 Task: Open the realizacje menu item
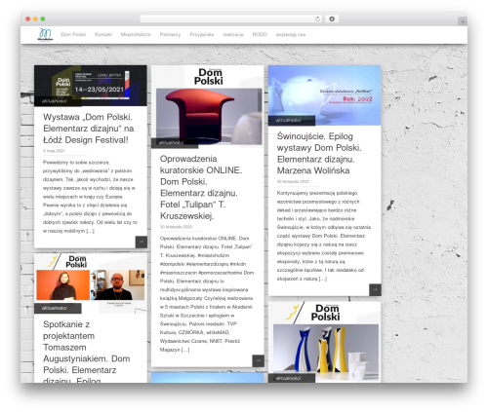pos(233,34)
